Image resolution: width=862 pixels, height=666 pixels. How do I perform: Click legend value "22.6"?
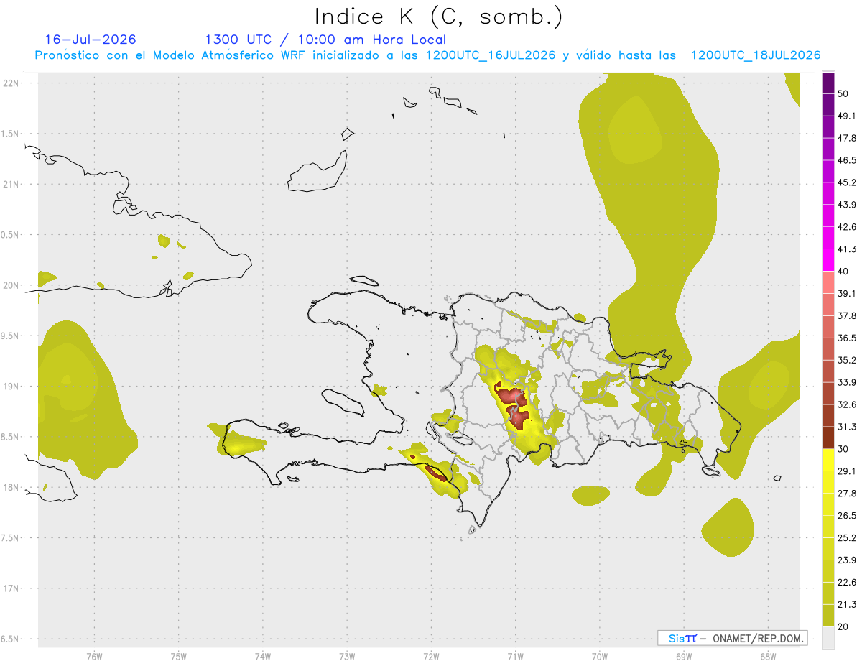(x=847, y=583)
